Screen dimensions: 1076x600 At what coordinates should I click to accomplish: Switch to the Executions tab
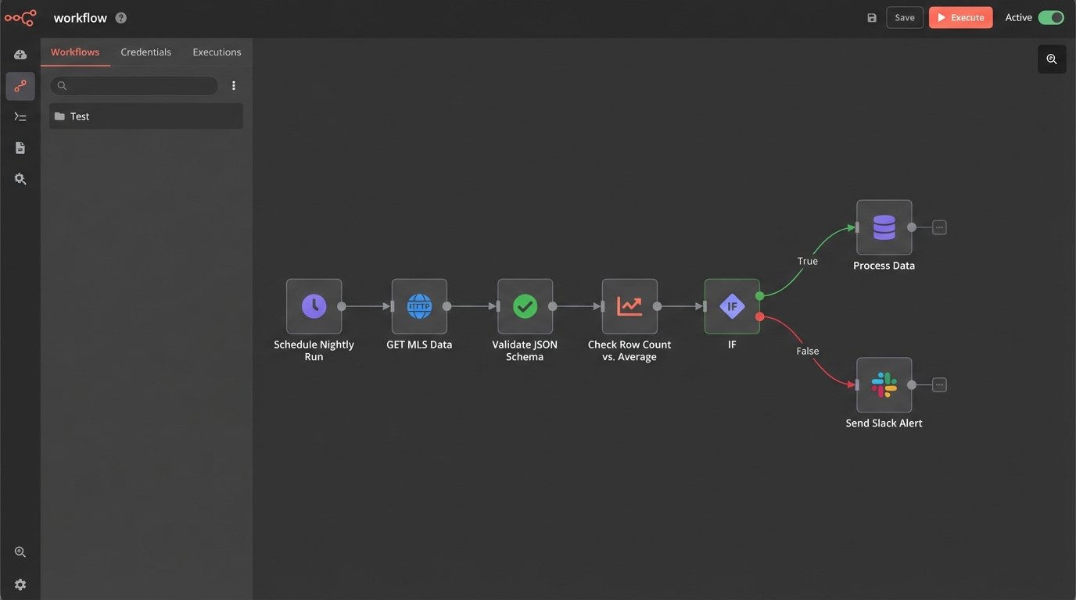pyautogui.click(x=217, y=52)
